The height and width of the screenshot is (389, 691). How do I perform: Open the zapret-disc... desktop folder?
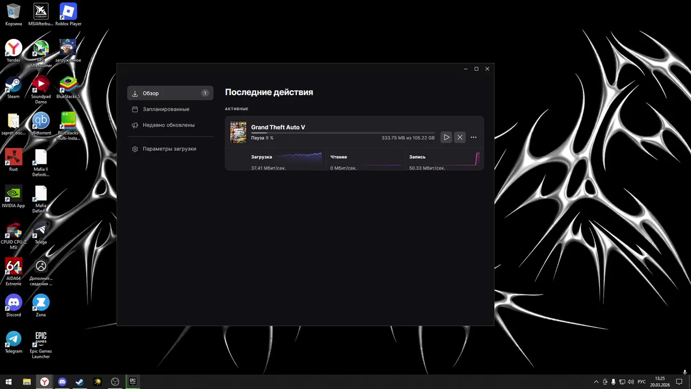(x=13, y=124)
